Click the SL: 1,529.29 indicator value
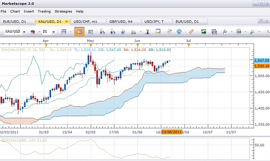This screenshot has width=270, height=161. click(x=61, y=50)
